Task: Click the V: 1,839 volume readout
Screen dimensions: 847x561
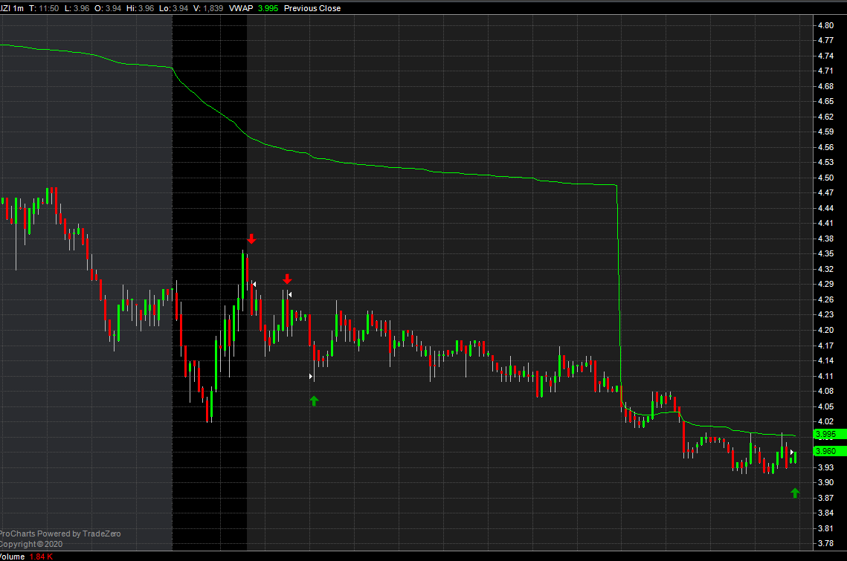Action: [208, 8]
